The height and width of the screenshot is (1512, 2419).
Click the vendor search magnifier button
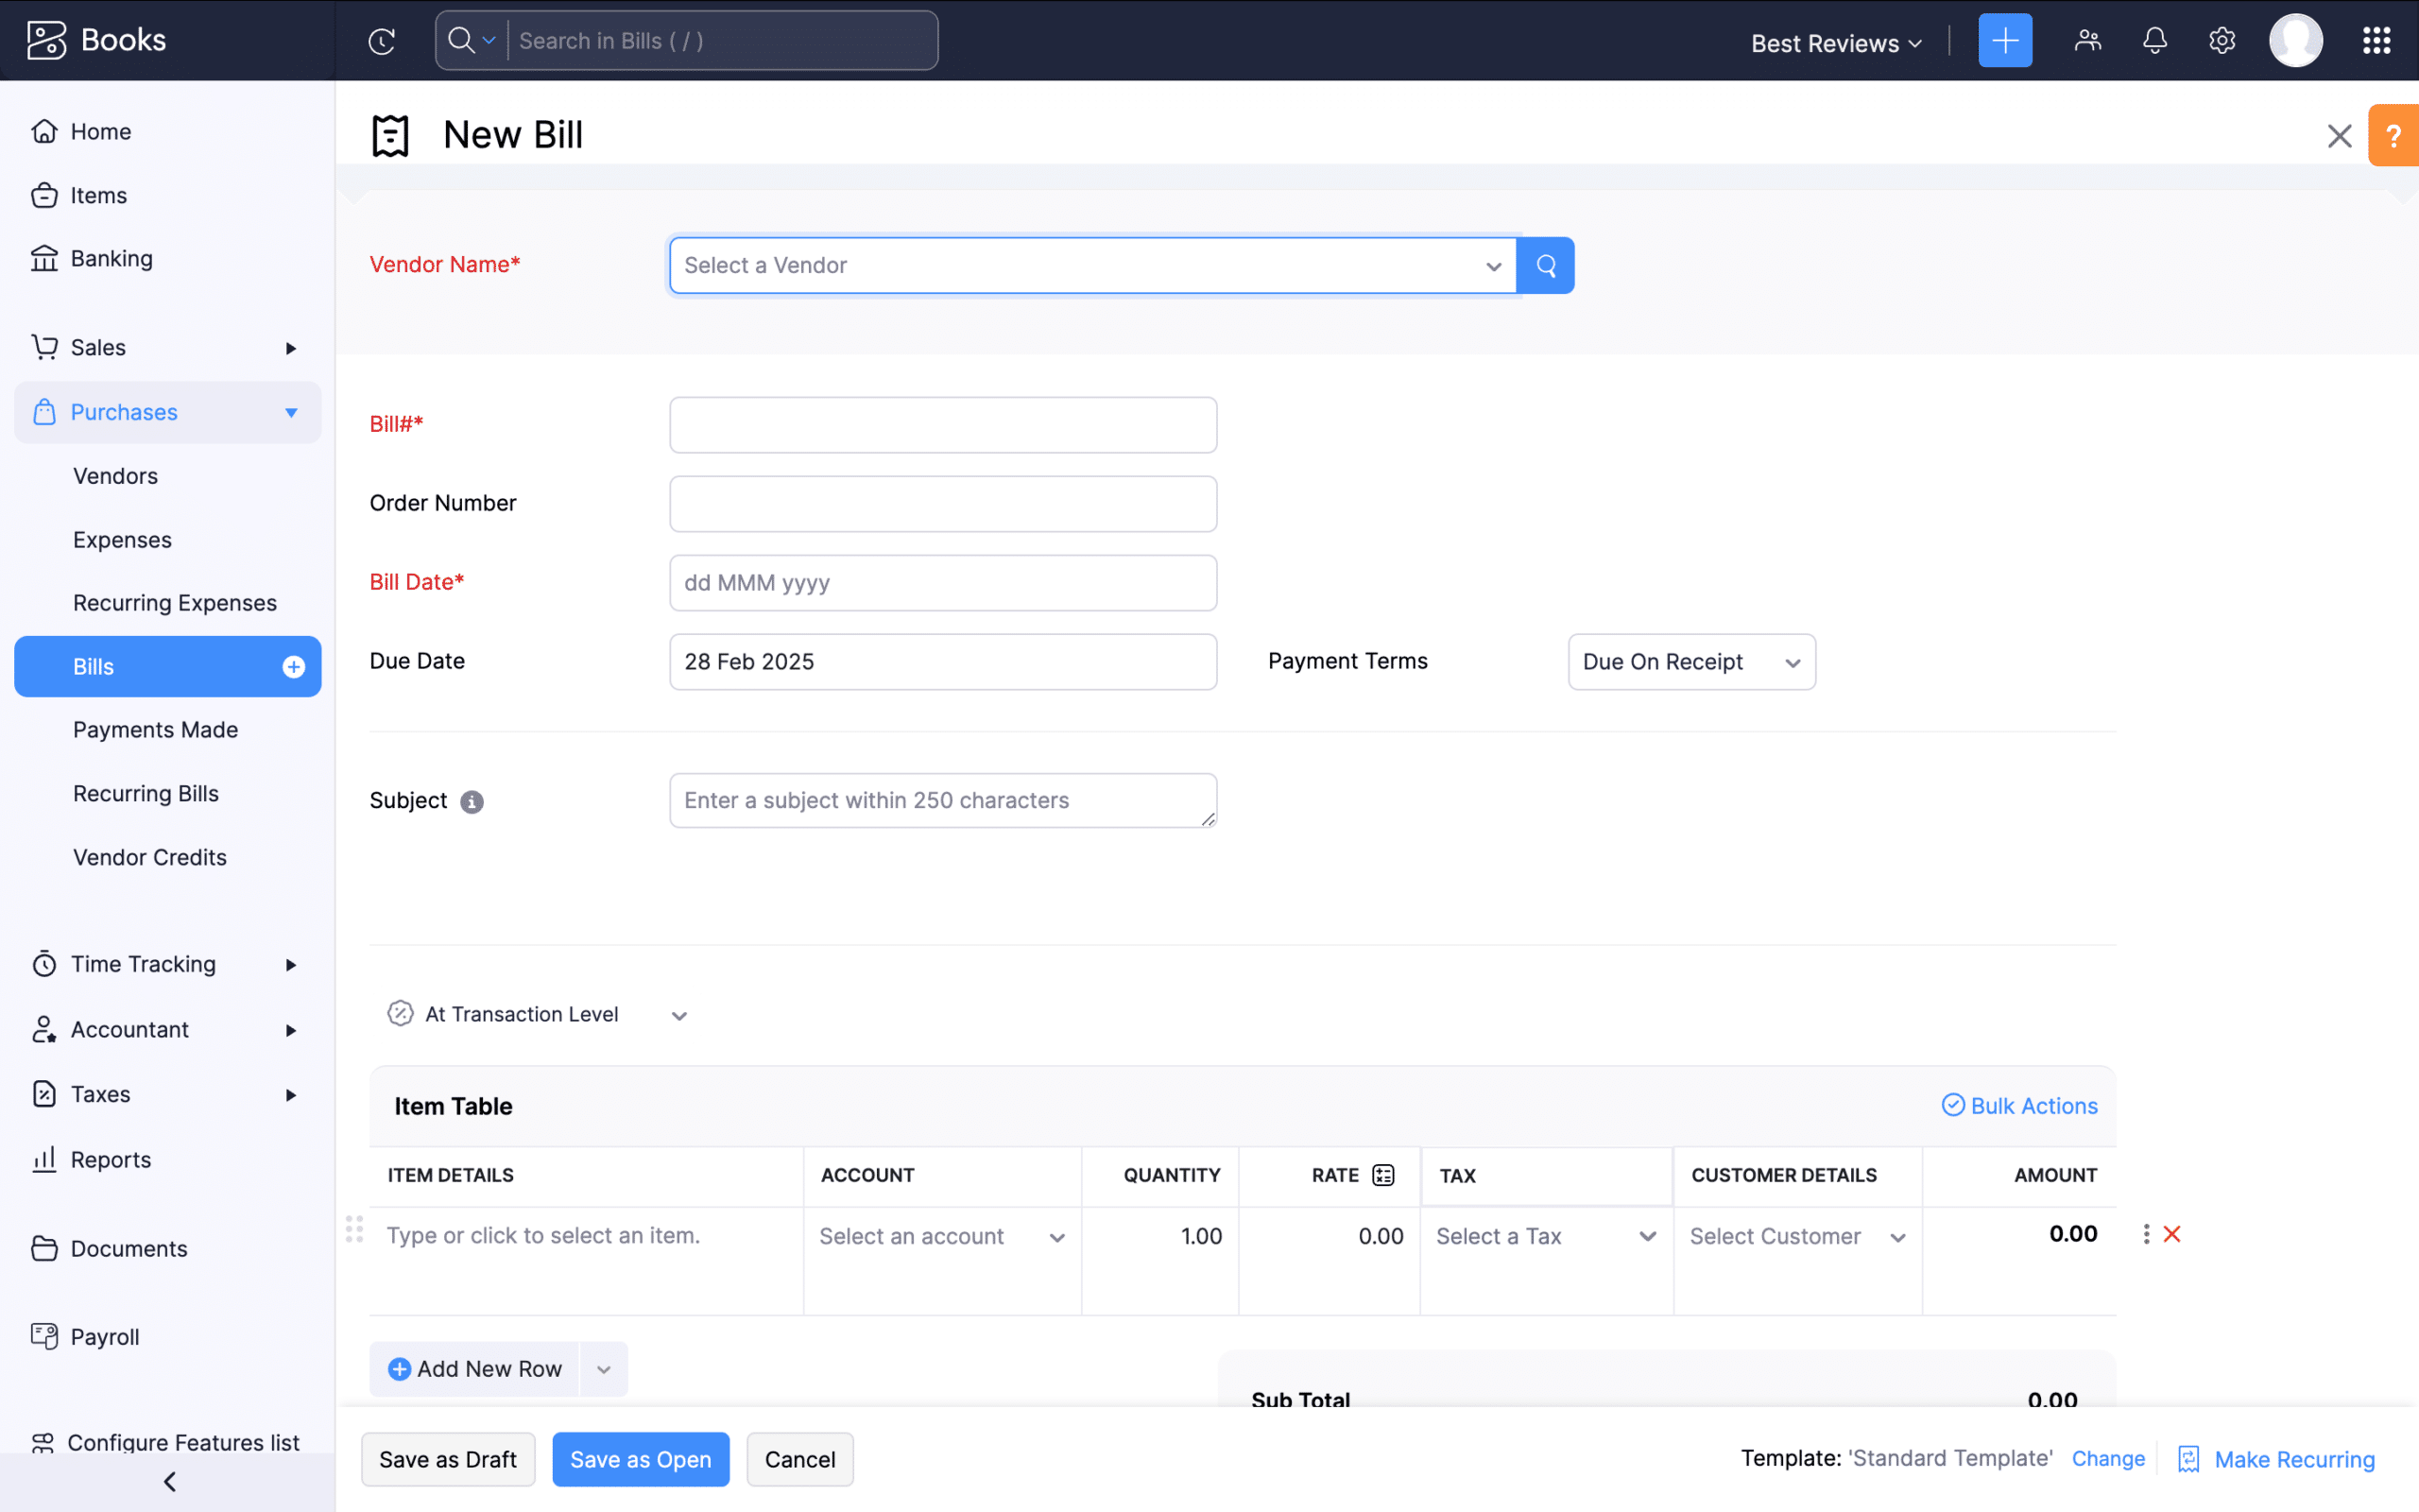coord(1545,265)
